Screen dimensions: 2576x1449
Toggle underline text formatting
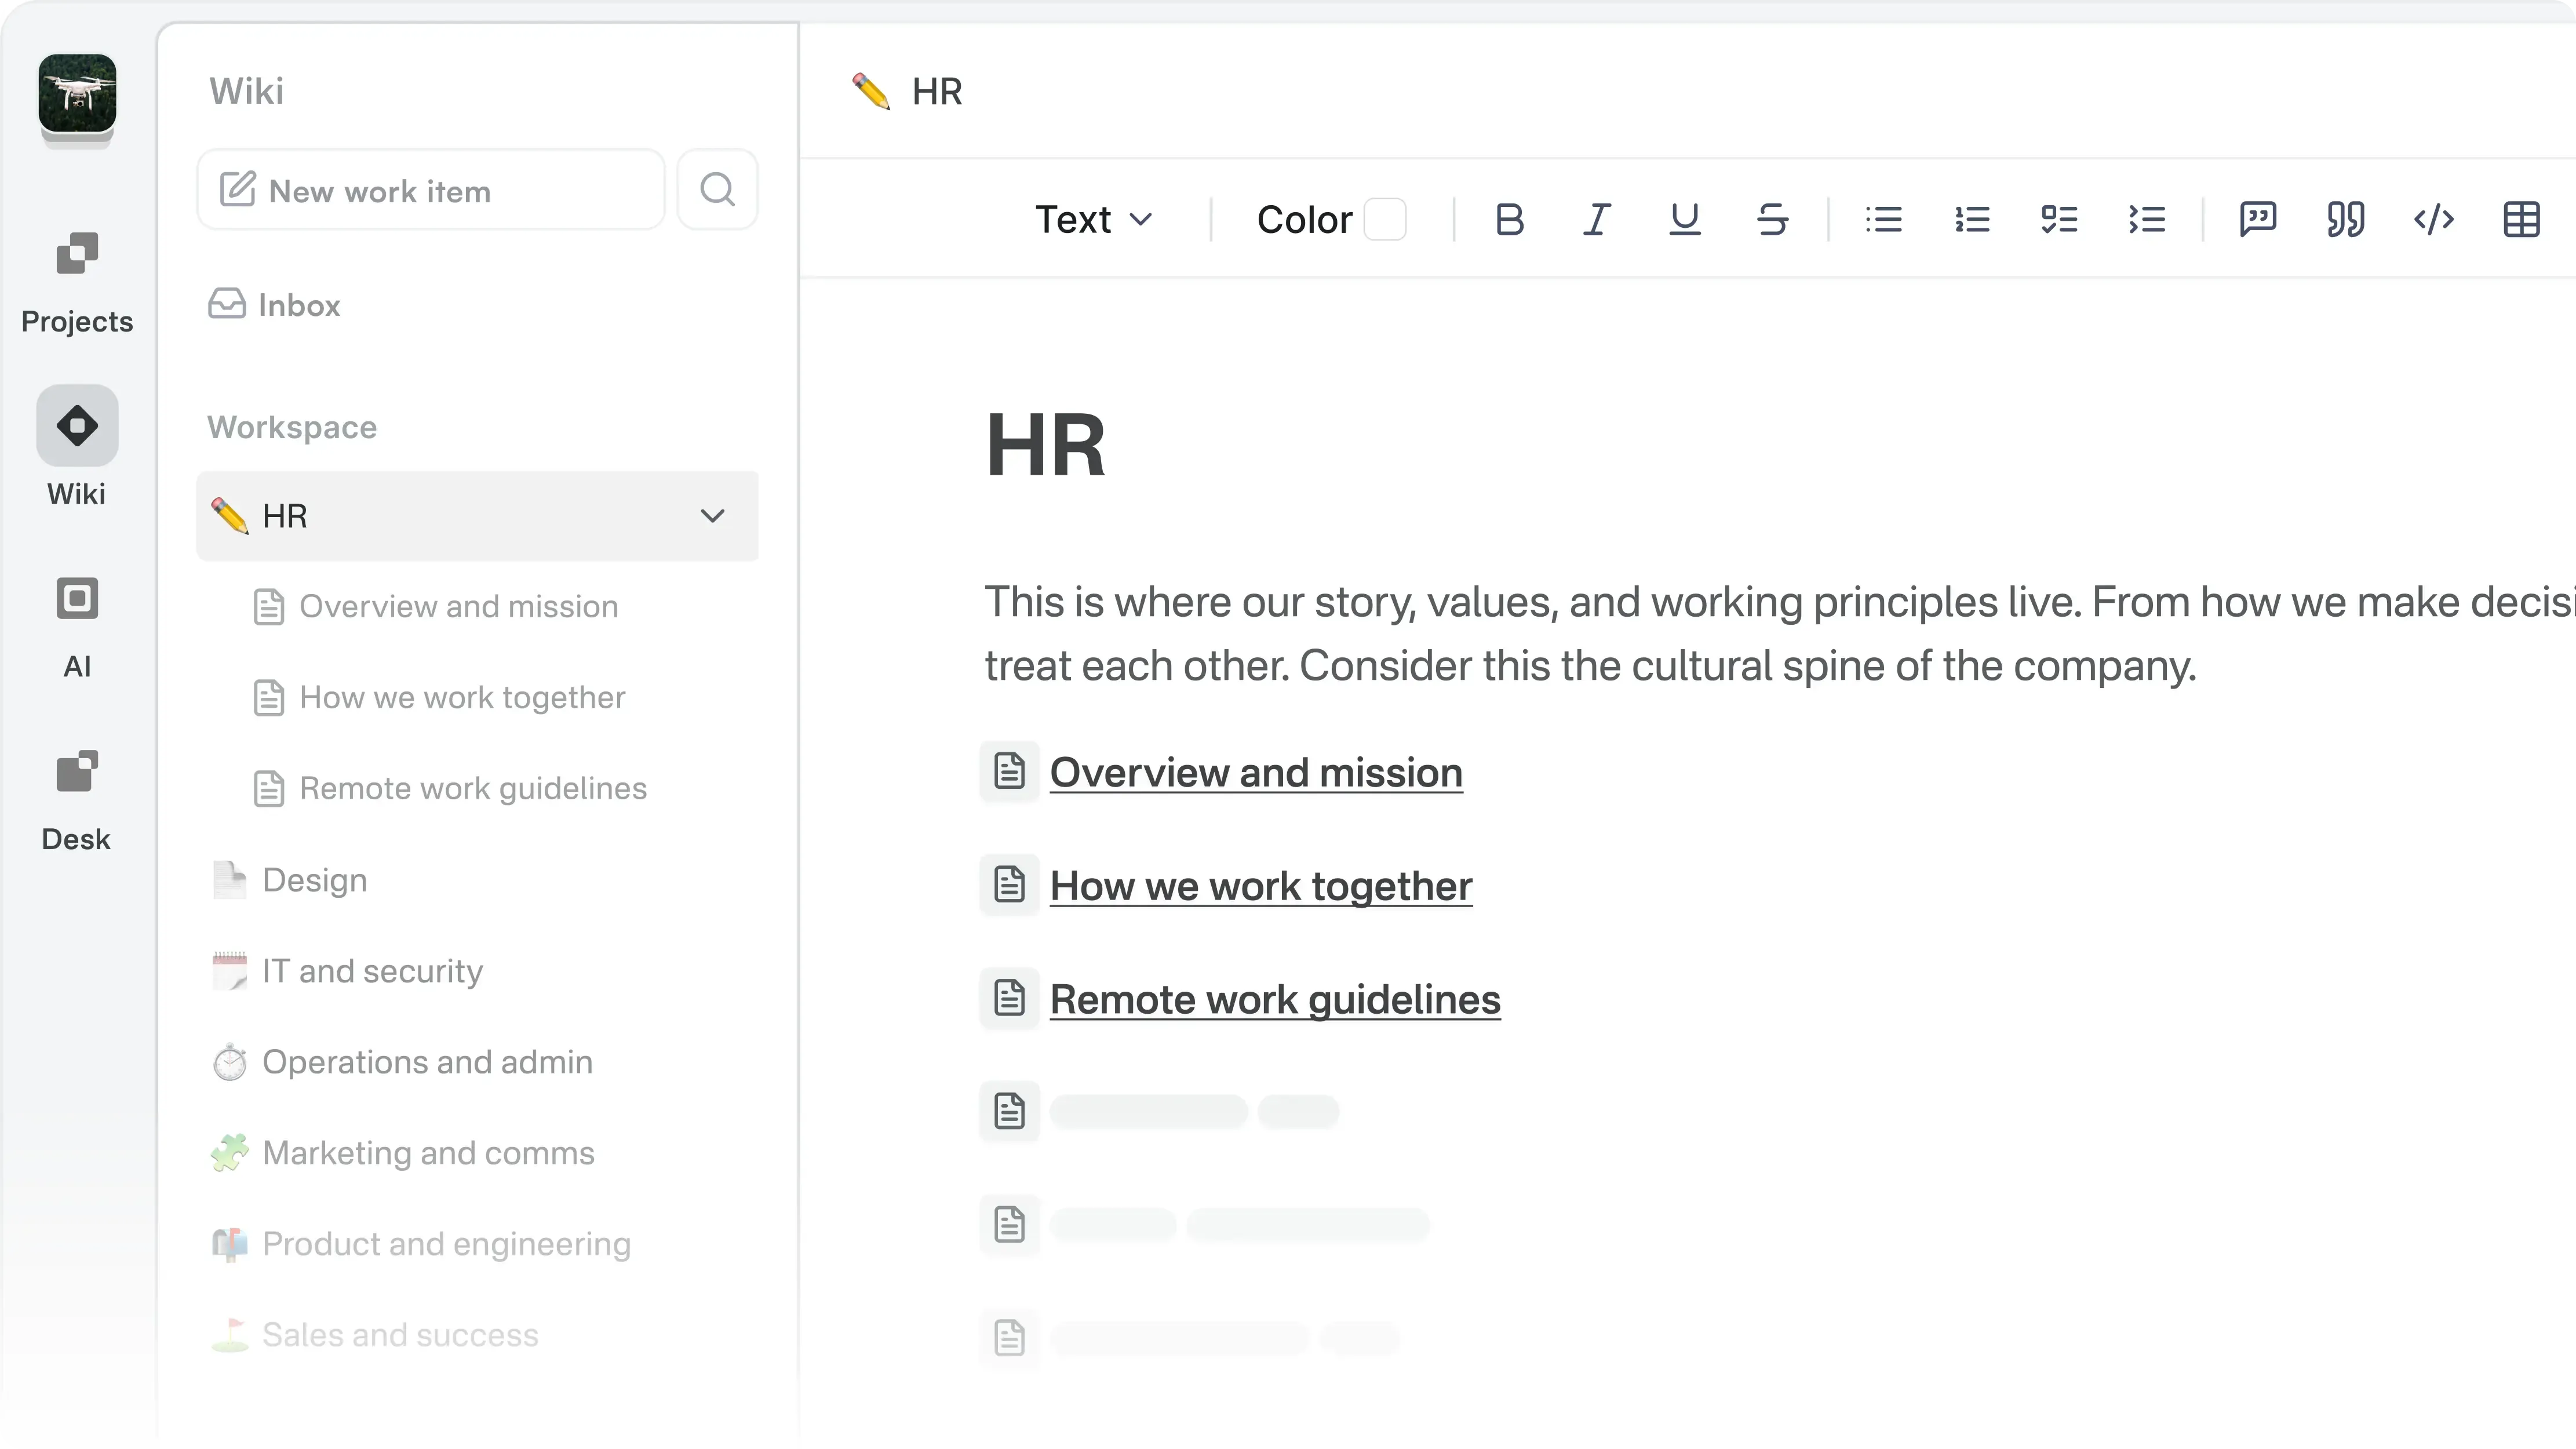[1685, 219]
